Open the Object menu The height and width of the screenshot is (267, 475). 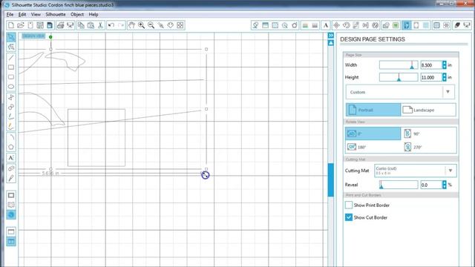[77, 14]
